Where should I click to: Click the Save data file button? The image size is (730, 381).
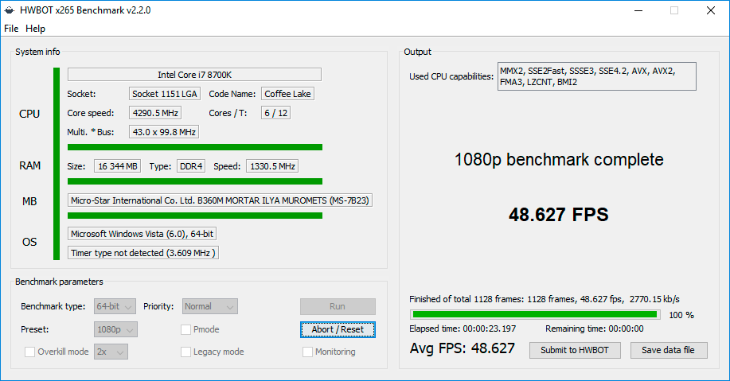click(x=669, y=350)
